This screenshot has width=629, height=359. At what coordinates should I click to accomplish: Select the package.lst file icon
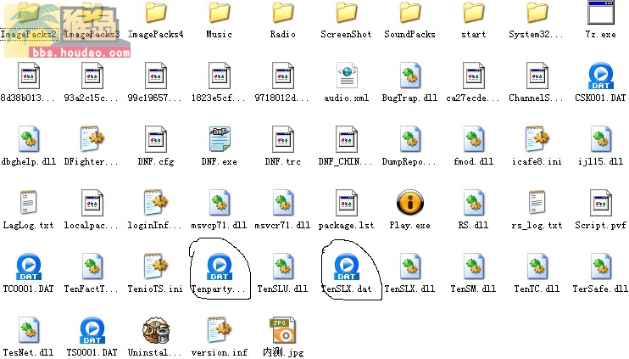click(346, 203)
